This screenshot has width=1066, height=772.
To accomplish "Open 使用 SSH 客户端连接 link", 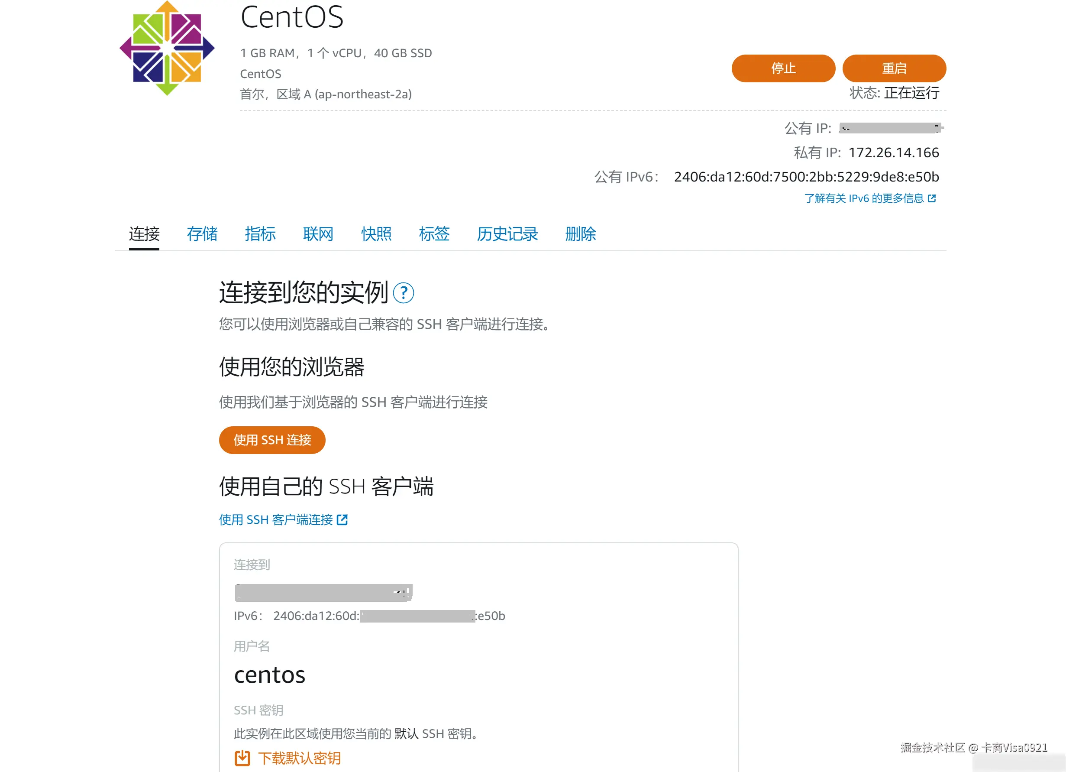I will (x=276, y=519).
